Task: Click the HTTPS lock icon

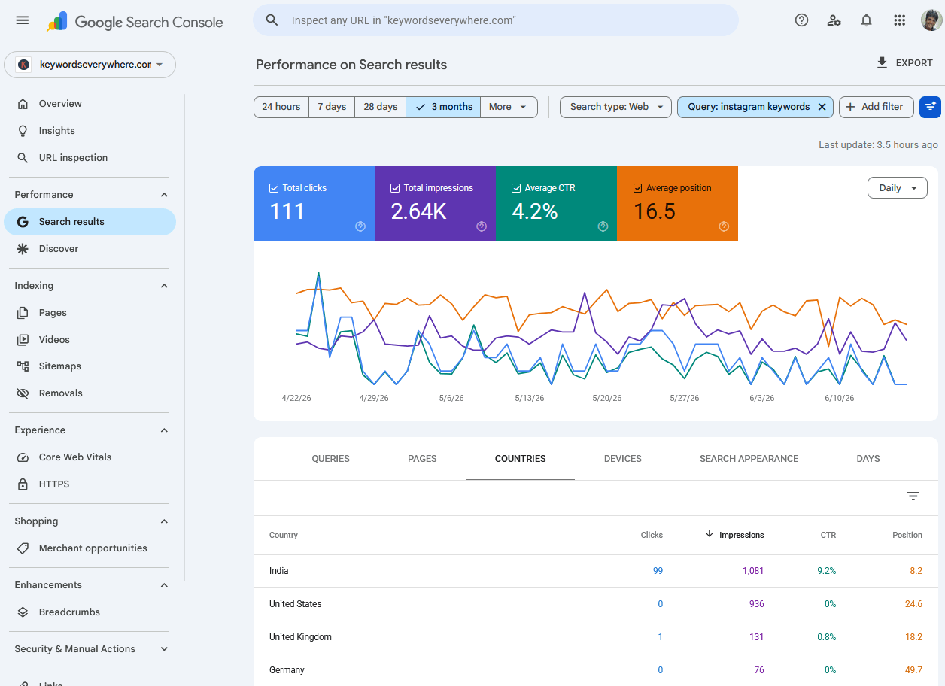Action: click(23, 484)
